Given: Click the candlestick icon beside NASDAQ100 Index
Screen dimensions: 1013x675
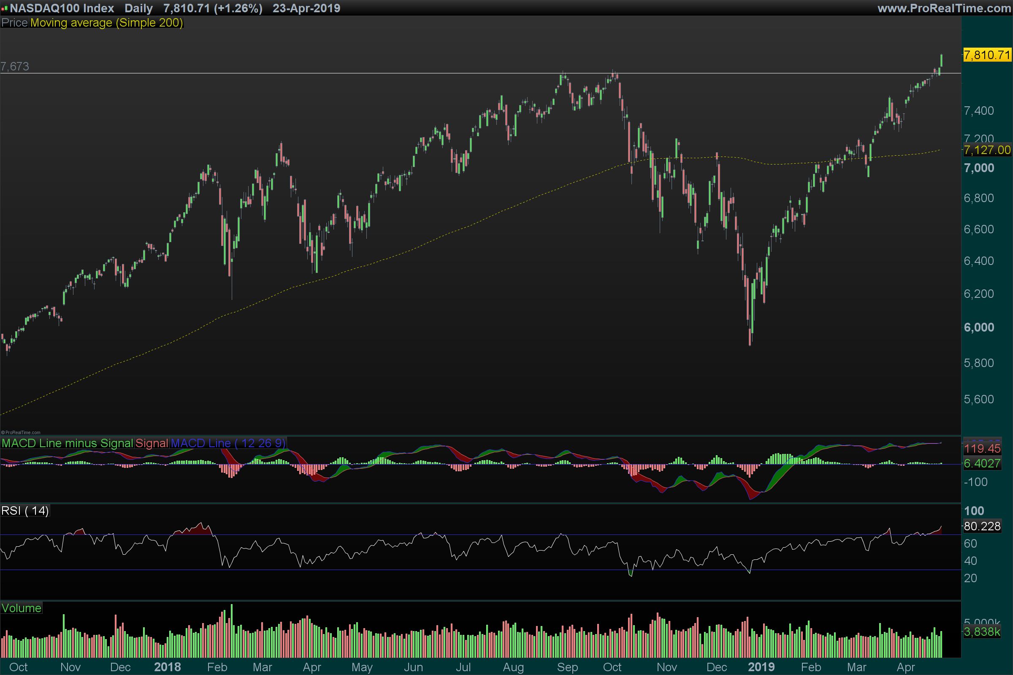Looking at the screenshot, I should coord(5,8).
